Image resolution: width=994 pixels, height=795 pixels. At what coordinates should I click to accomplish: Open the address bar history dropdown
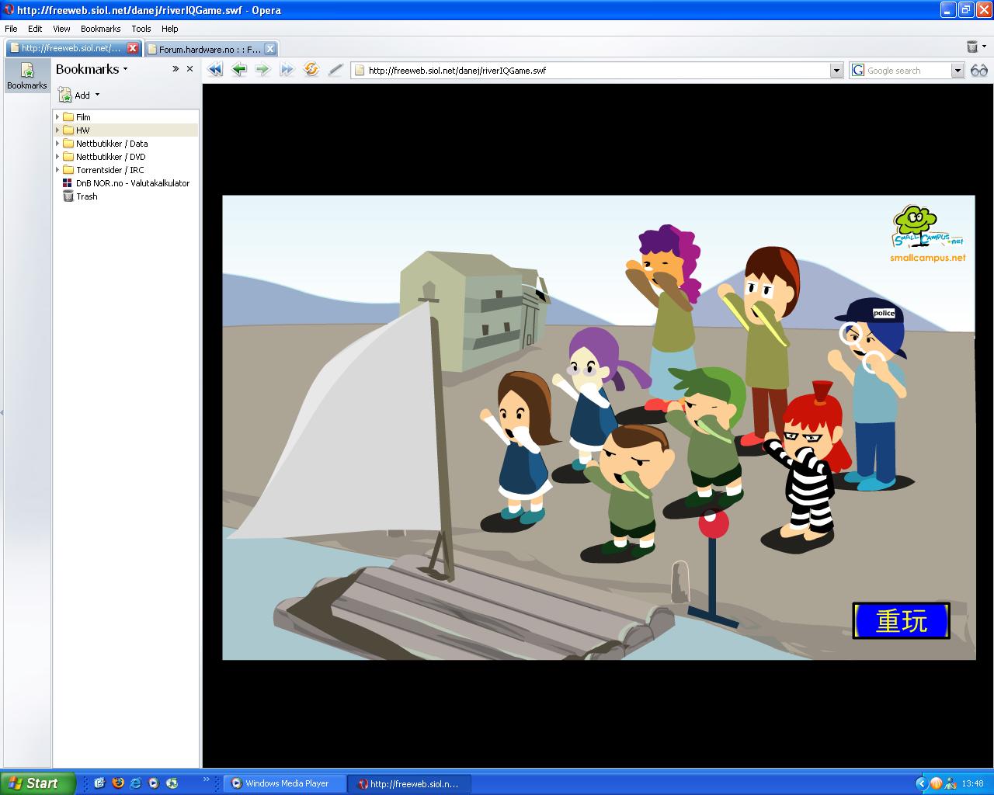point(836,71)
